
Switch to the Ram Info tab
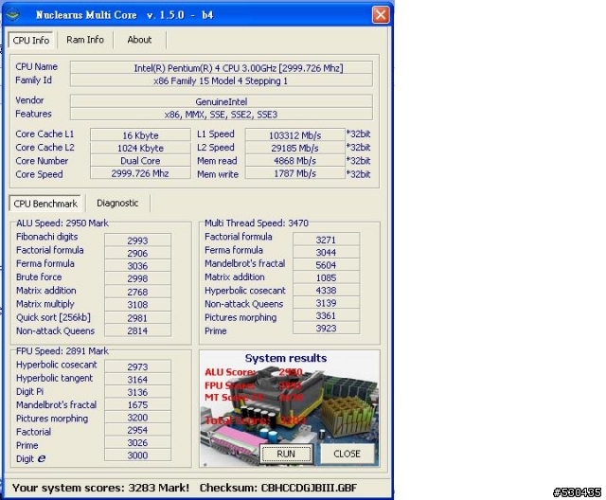85,40
